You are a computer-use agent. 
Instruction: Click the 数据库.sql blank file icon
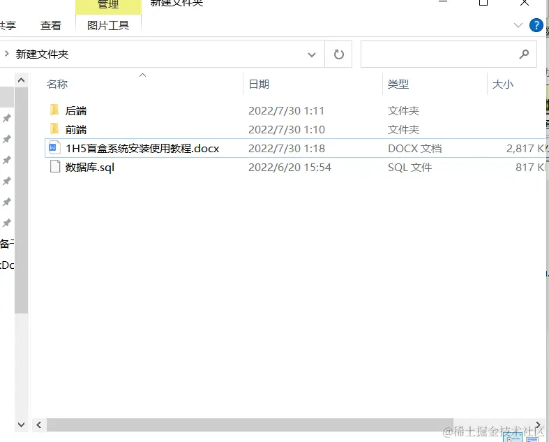(x=55, y=166)
